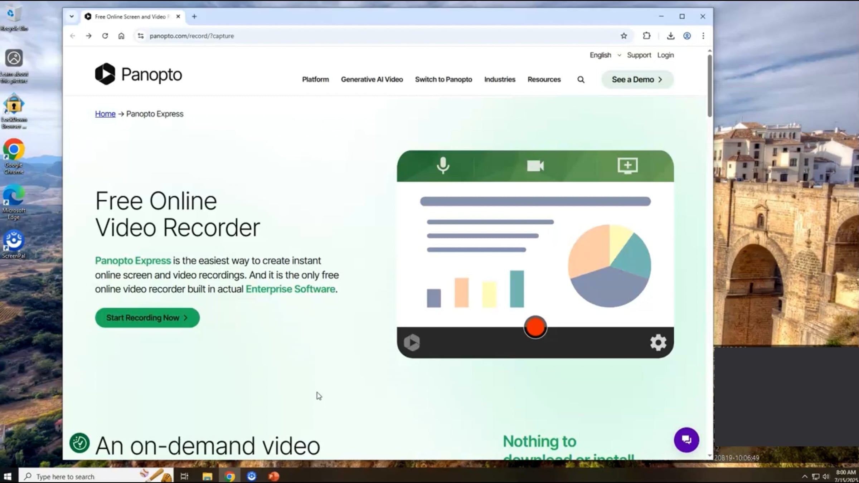Follow the Enterprise Software link
Viewport: 859px width, 483px height.
[290, 289]
